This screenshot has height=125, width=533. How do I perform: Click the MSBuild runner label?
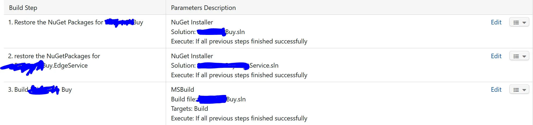tap(182, 90)
